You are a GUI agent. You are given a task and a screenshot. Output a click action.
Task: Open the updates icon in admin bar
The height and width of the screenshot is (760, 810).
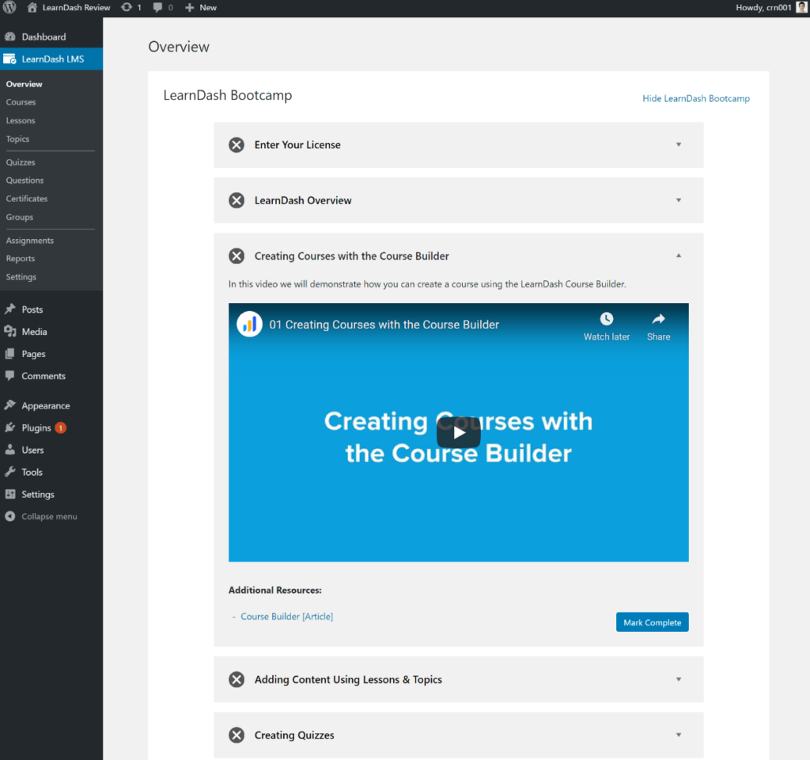click(127, 7)
